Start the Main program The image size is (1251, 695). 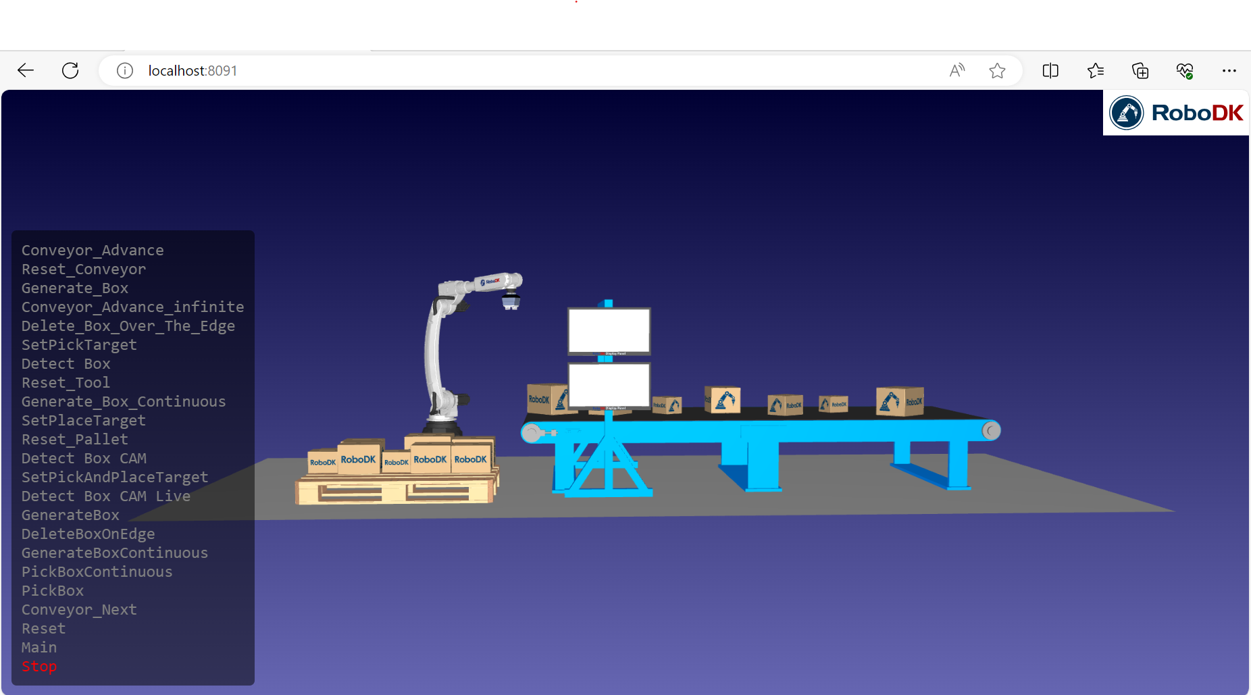39,647
